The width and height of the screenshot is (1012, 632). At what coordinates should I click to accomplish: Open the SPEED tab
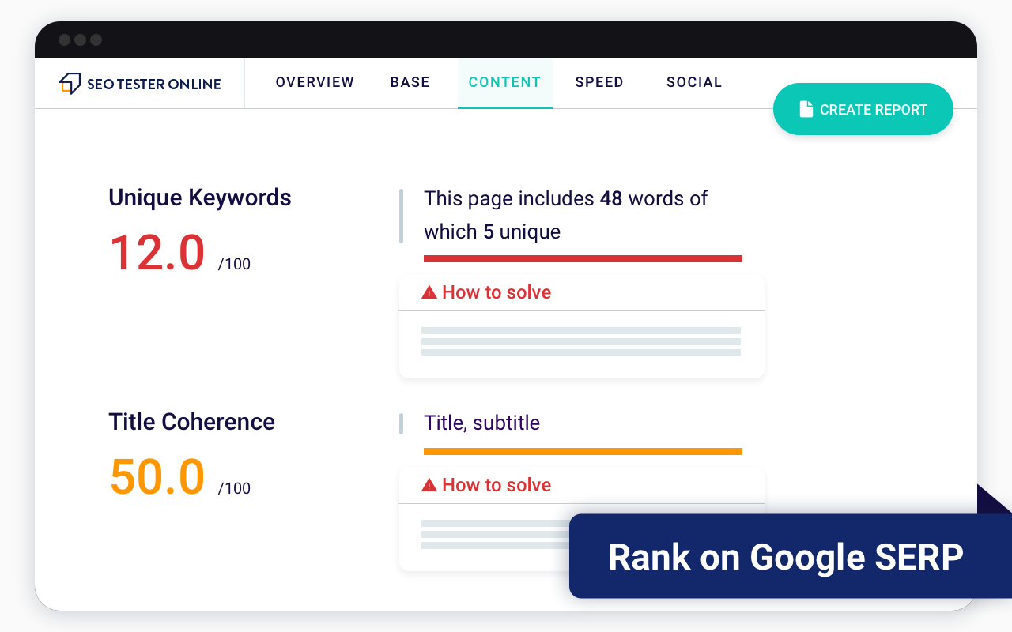coord(599,82)
